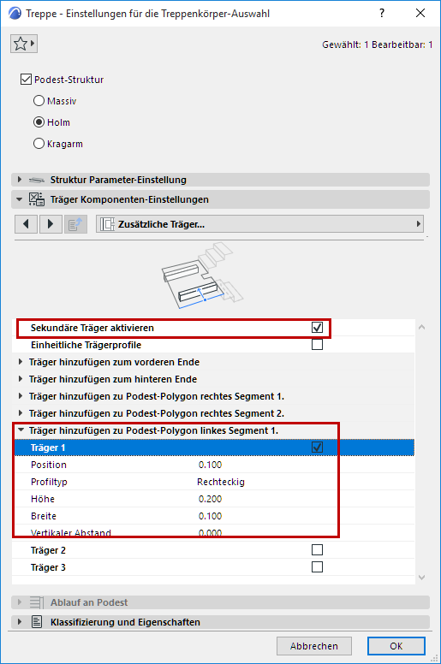441x664 pixels.
Task: Click the Sekundäre Träger aktivieren label
Action: point(92,328)
